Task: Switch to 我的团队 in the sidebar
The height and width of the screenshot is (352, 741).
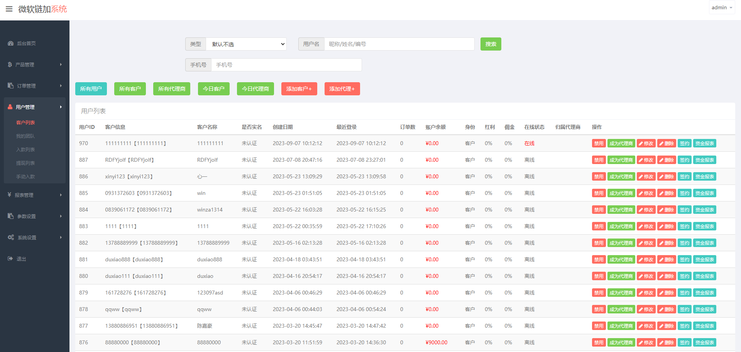Action: (25, 136)
